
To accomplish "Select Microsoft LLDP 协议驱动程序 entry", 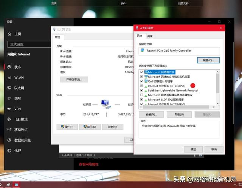I will [x=166, y=100].
